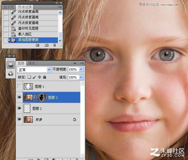Screen dimensions: 188x160
Task: Click Layers panel scrollbar up arrow
Action: pyautogui.click(x=82, y=84)
